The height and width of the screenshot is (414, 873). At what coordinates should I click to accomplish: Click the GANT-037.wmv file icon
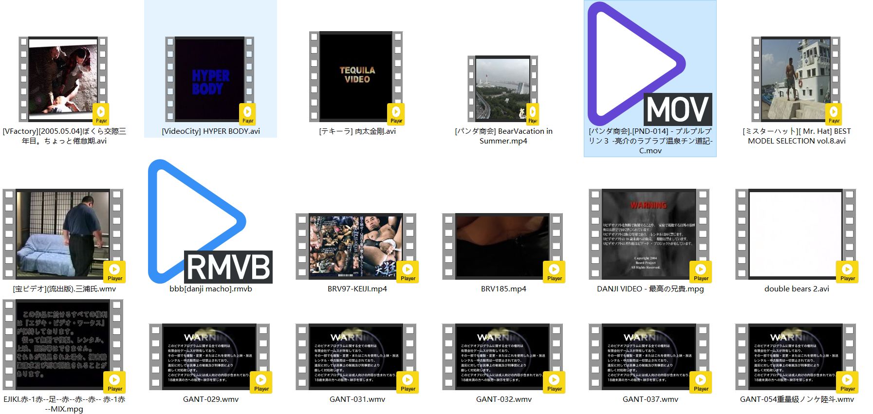649,357
